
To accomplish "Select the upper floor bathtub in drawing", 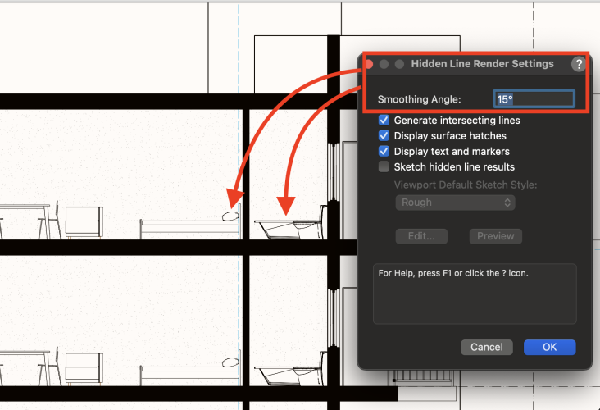I will 288,228.
